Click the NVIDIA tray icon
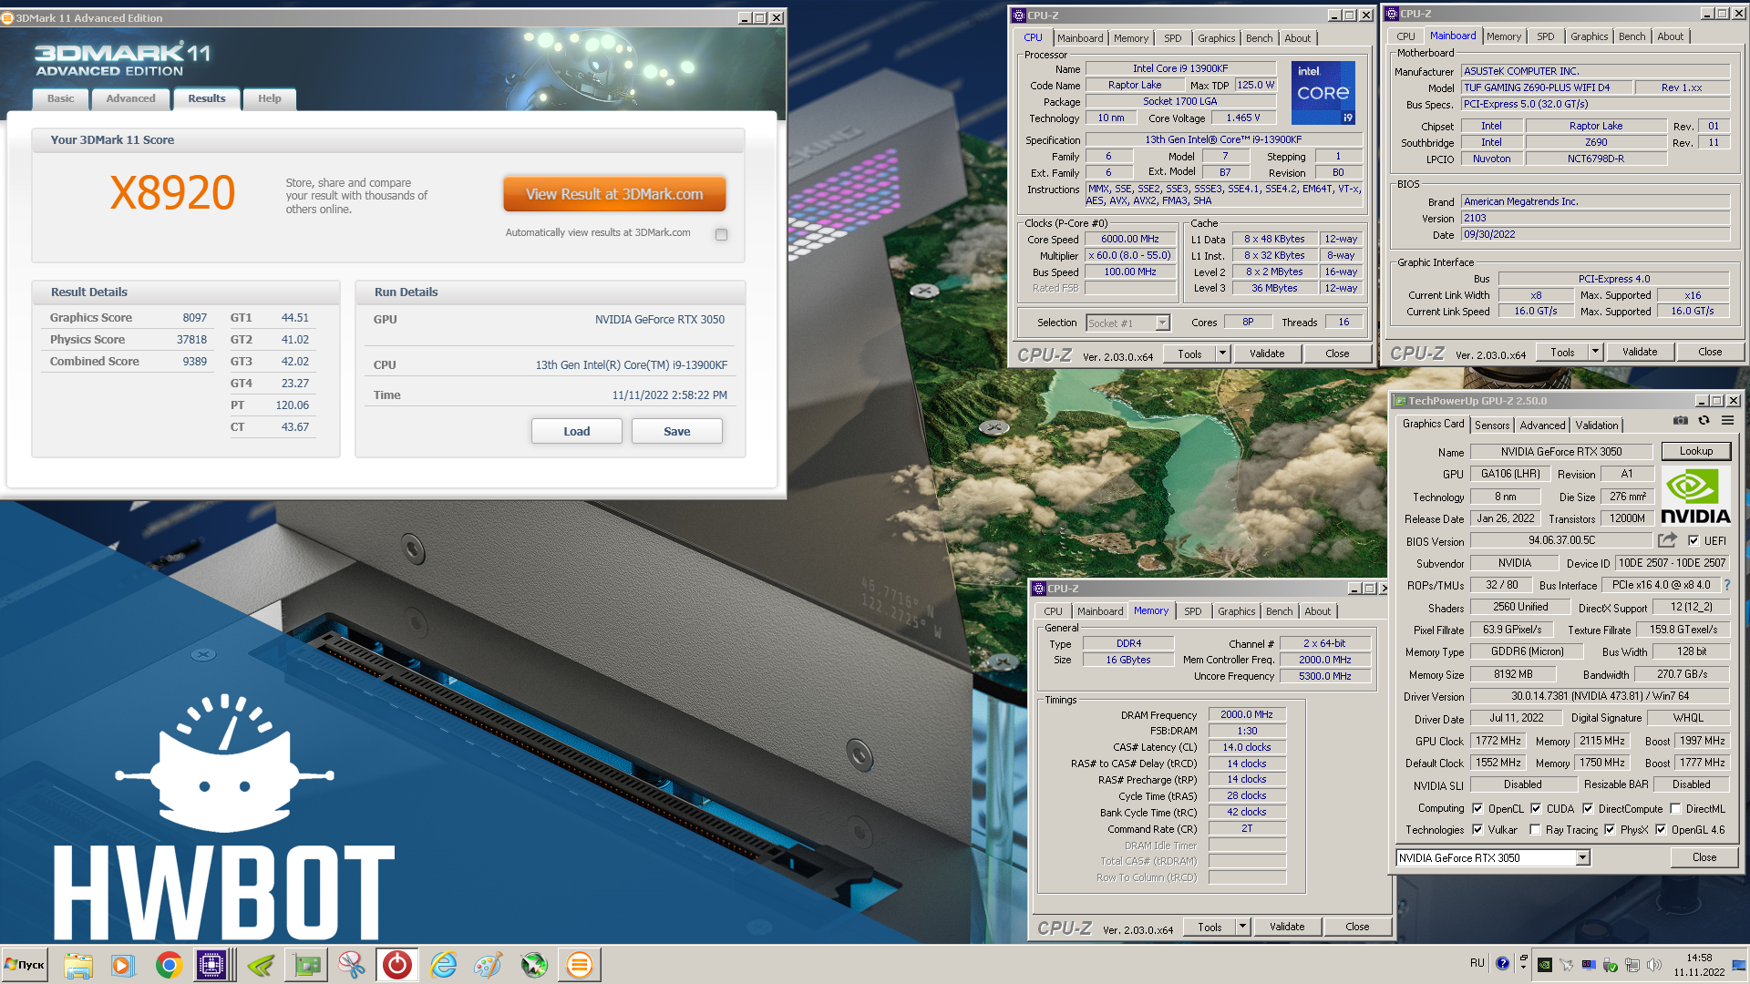1750x984 pixels. 1545,965
